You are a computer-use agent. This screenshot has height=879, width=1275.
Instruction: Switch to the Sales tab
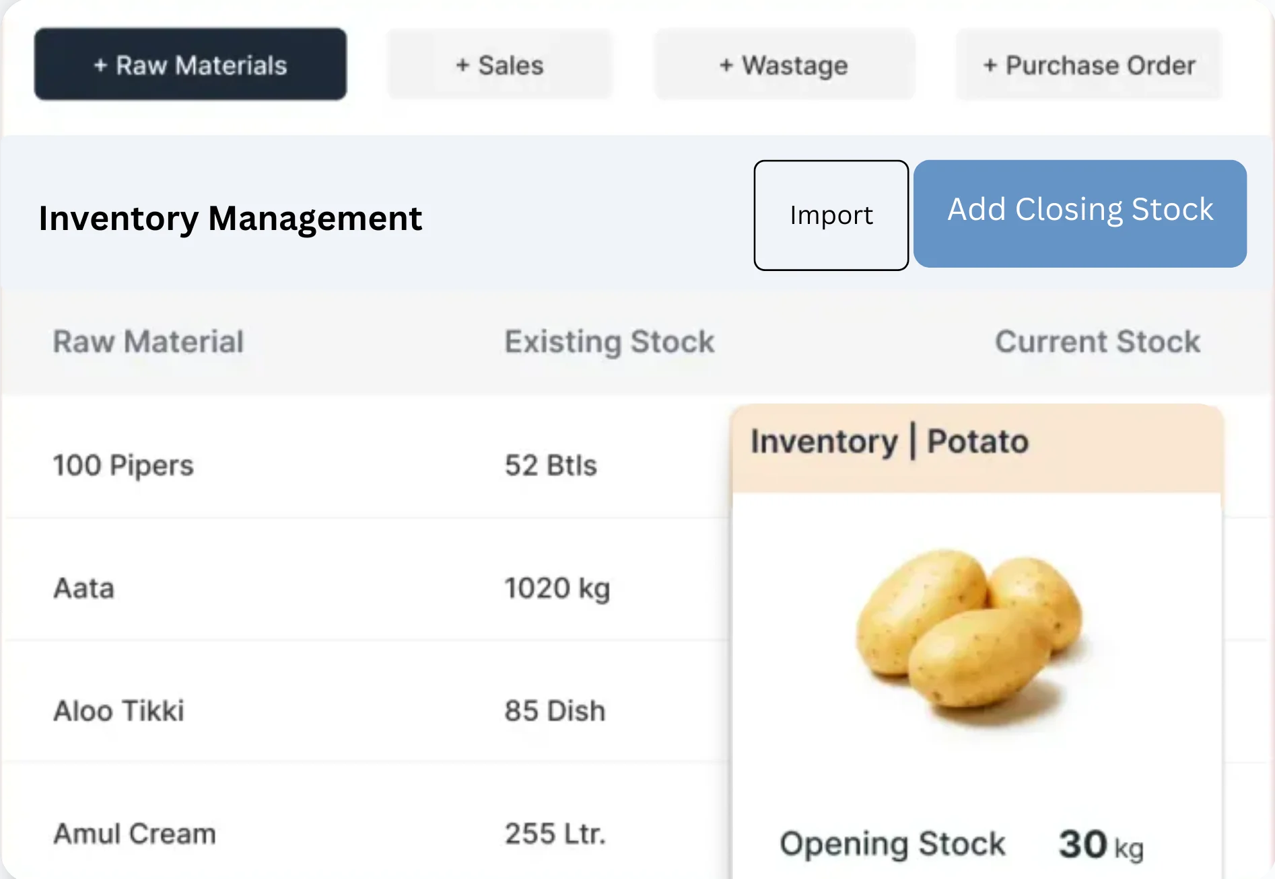[499, 65]
